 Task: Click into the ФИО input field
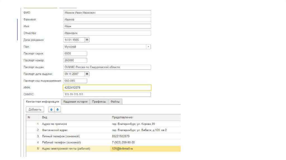pos(107,13)
